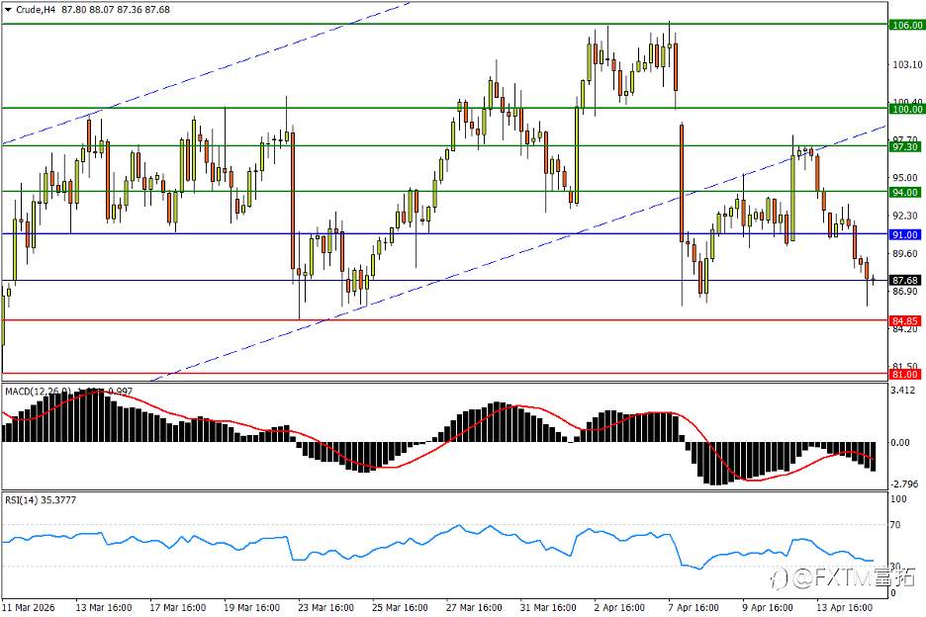Click the 92.30 price scale value
The image size is (926, 617).
(x=905, y=216)
